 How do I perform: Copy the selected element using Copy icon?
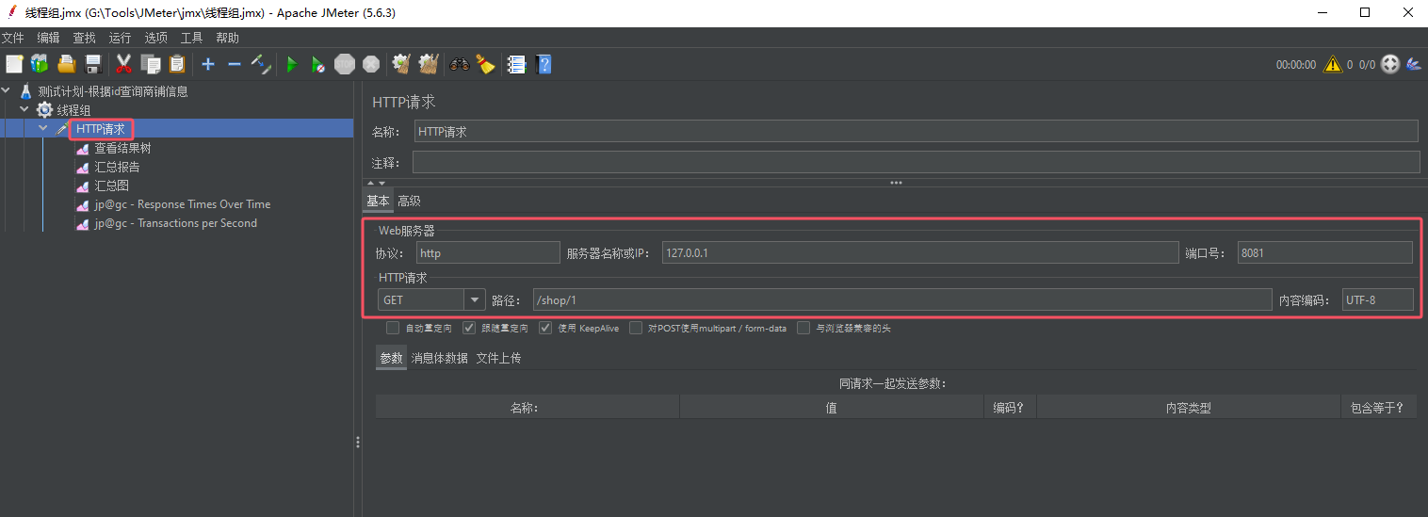[x=150, y=64]
